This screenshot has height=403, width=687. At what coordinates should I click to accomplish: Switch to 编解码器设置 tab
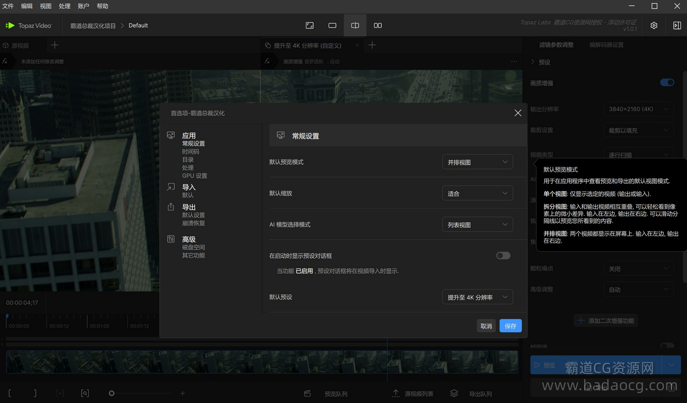pyautogui.click(x=606, y=45)
